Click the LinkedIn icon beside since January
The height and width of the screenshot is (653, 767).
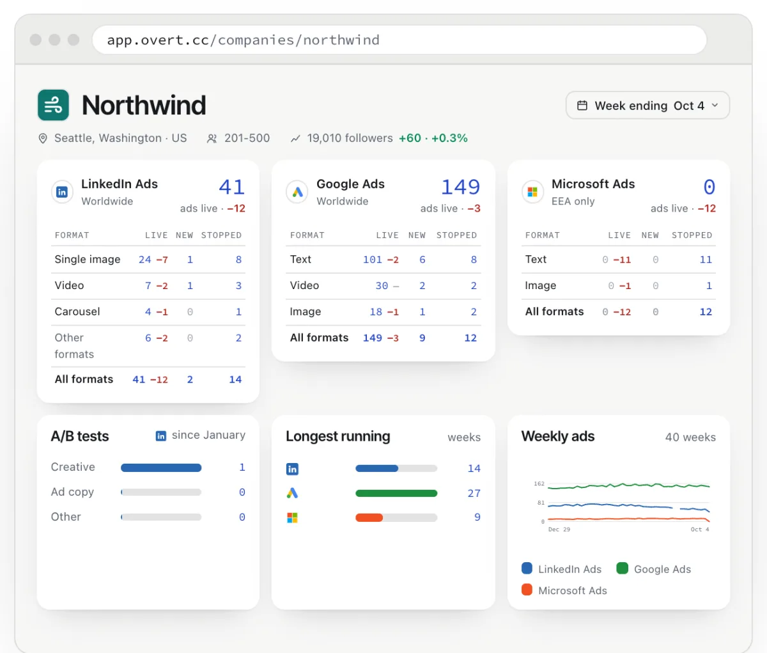click(161, 436)
